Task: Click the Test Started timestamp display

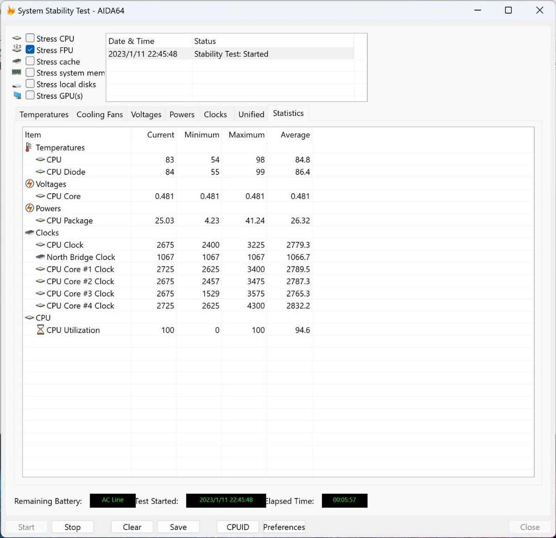Action: coord(226,500)
